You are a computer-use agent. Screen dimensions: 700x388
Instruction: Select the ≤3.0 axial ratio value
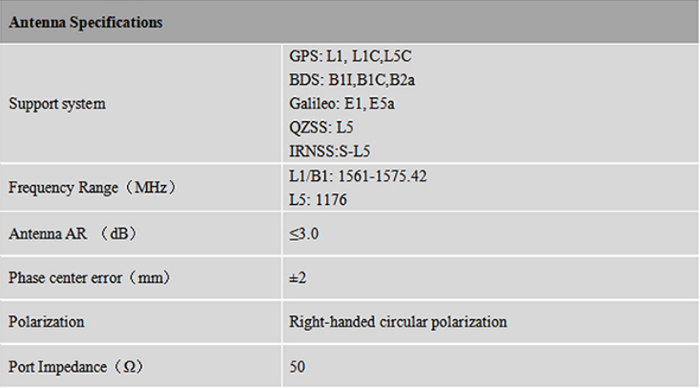tap(304, 234)
